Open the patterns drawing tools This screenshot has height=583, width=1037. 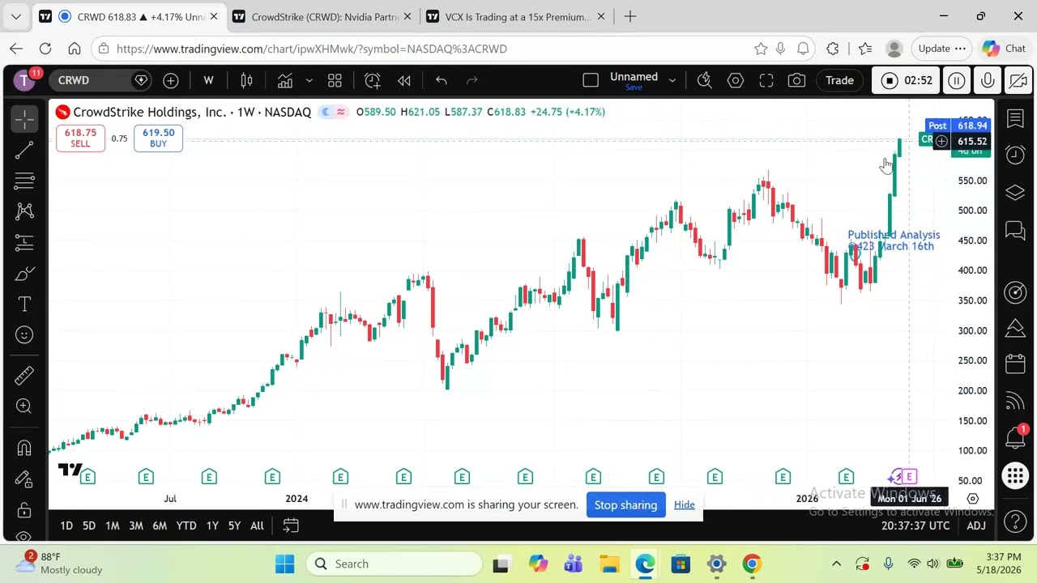(x=24, y=211)
